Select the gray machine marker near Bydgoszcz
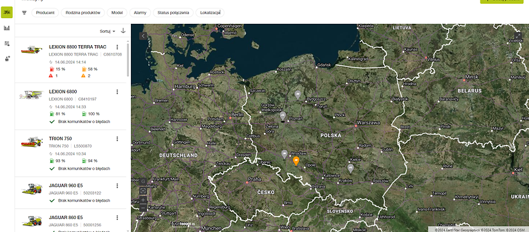 [x=297, y=95]
